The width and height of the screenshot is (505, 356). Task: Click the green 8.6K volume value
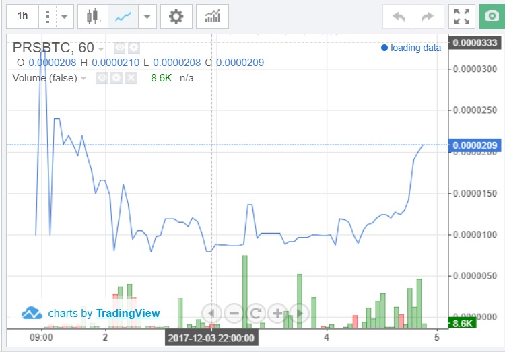tap(162, 78)
